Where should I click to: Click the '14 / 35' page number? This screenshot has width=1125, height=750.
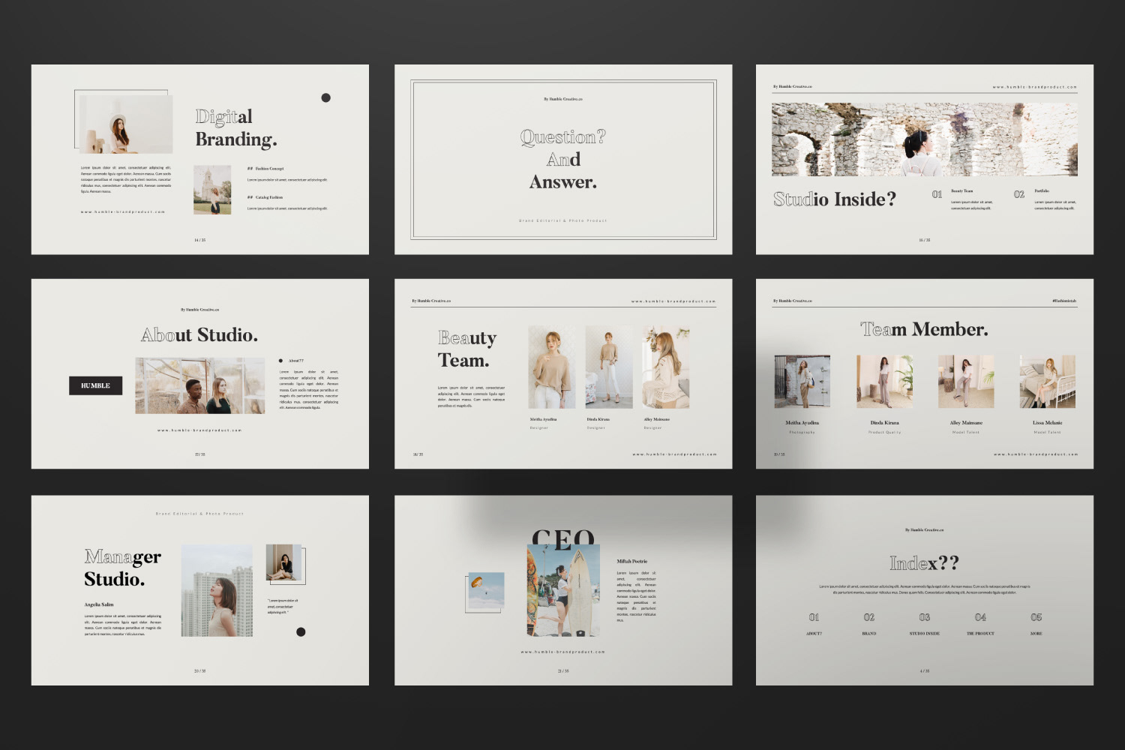tap(199, 240)
